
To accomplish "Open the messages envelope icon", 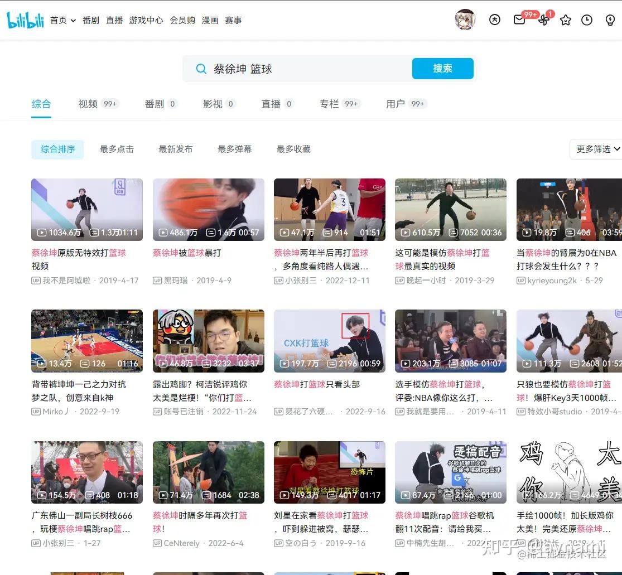I will click(519, 20).
